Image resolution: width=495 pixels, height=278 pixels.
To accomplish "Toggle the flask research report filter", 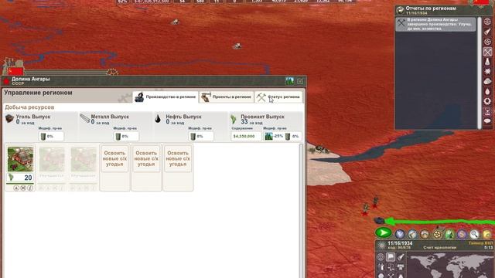I will [487, 62].
